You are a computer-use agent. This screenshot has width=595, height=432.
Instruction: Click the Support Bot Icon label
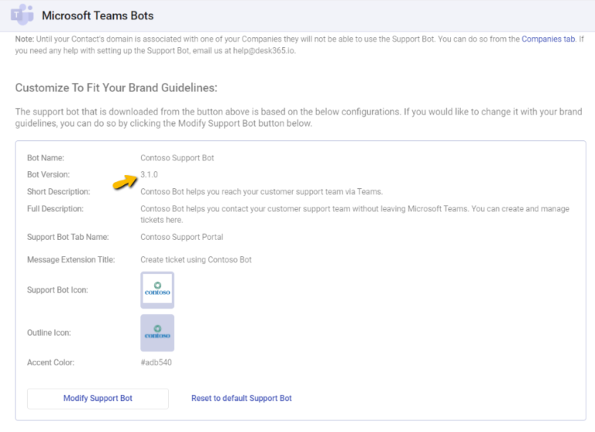pyautogui.click(x=57, y=290)
